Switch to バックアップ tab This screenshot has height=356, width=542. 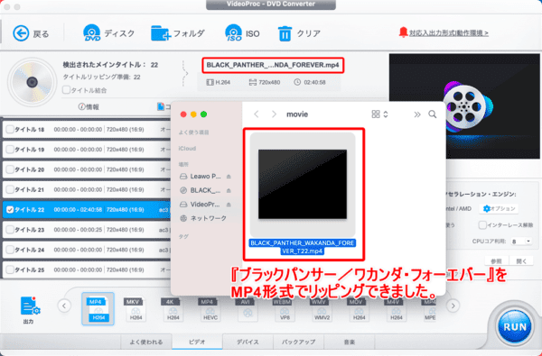[x=298, y=342]
